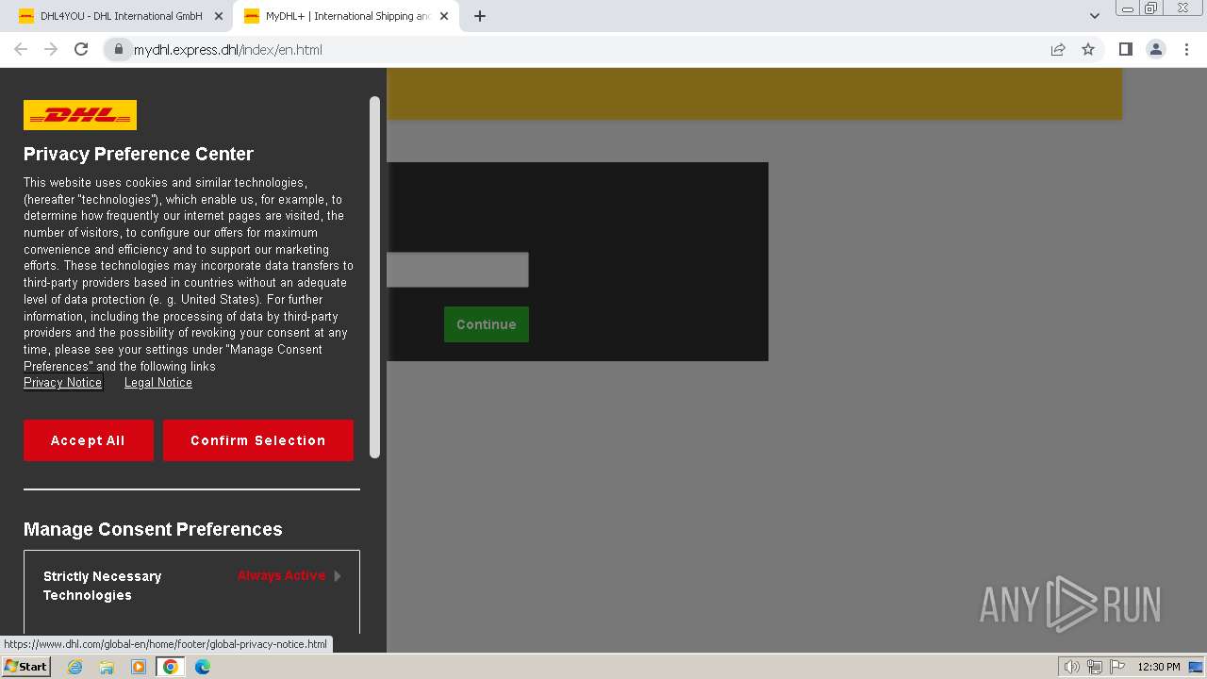Image resolution: width=1207 pixels, height=679 pixels.
Task: Click the dimmed Continue button
Action: click(487, 324)
